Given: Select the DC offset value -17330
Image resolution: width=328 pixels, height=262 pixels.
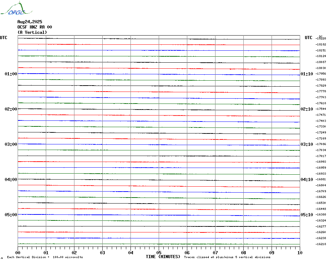Looking at the screenshot, I should click(321, 127).
